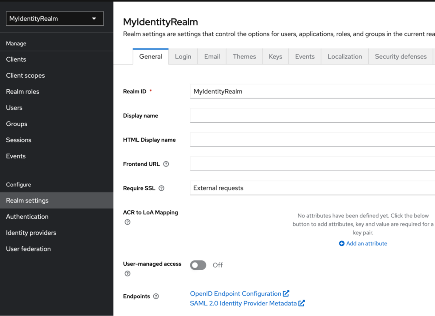This screenshot has width=435, height=316.
Task: Open the ACR to LoA Mapping help icon
Action: (127, 222)
